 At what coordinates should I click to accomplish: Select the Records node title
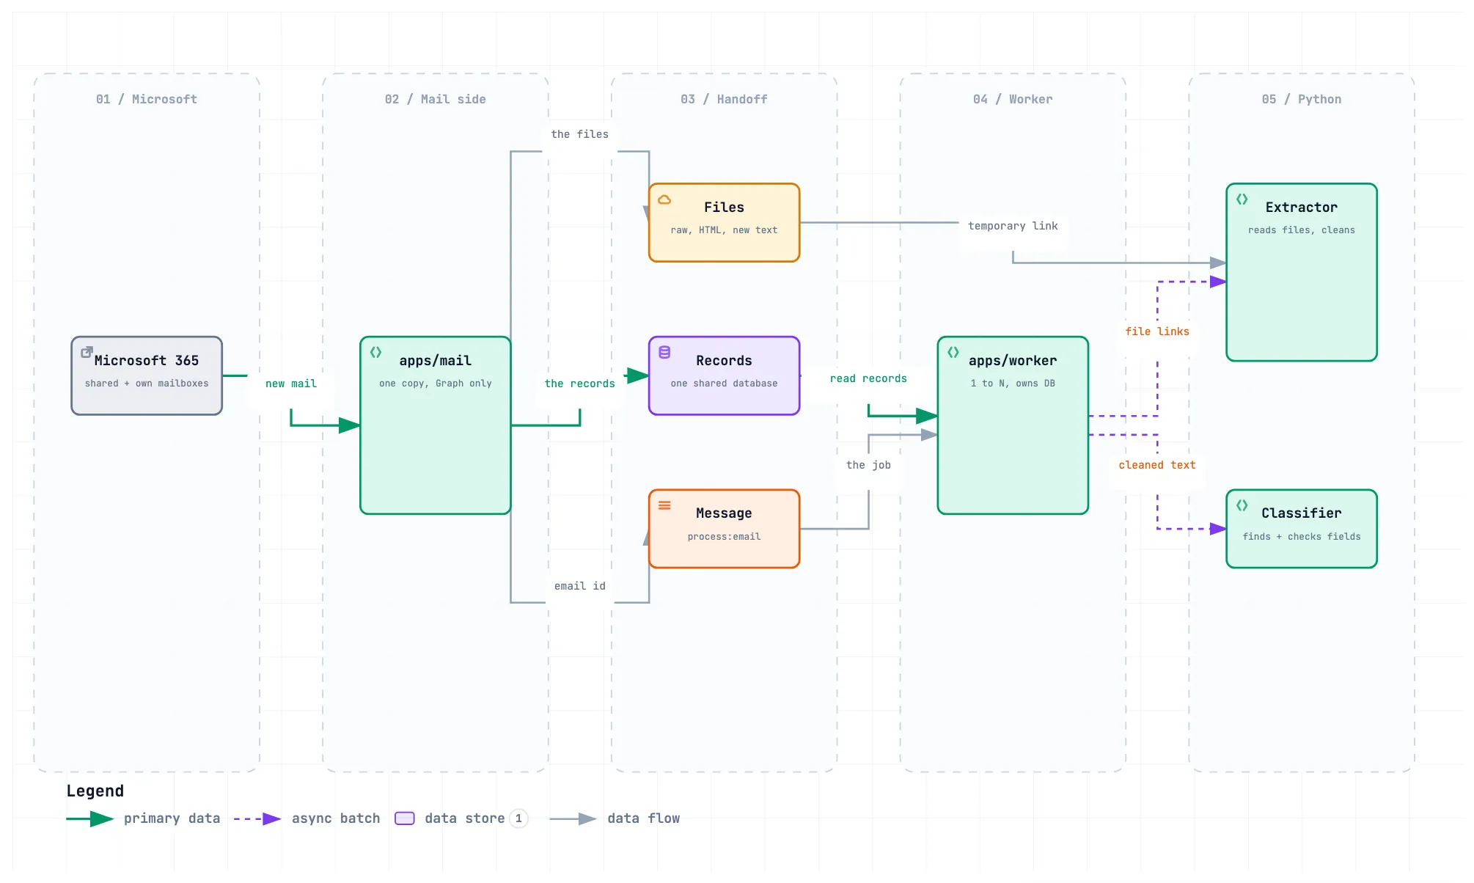point(725,361)
